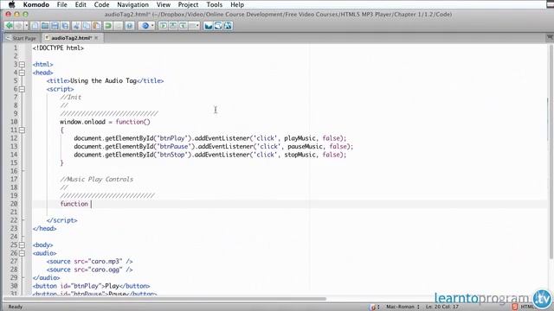
Task: Toggle the left pane visibility icon
Action: (x=163, y=26)
